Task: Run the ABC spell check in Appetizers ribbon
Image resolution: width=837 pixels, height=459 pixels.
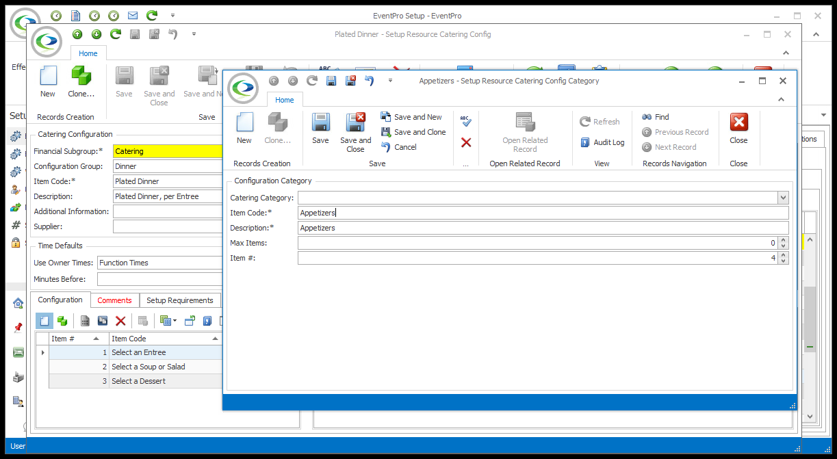Action: [465, 121]
